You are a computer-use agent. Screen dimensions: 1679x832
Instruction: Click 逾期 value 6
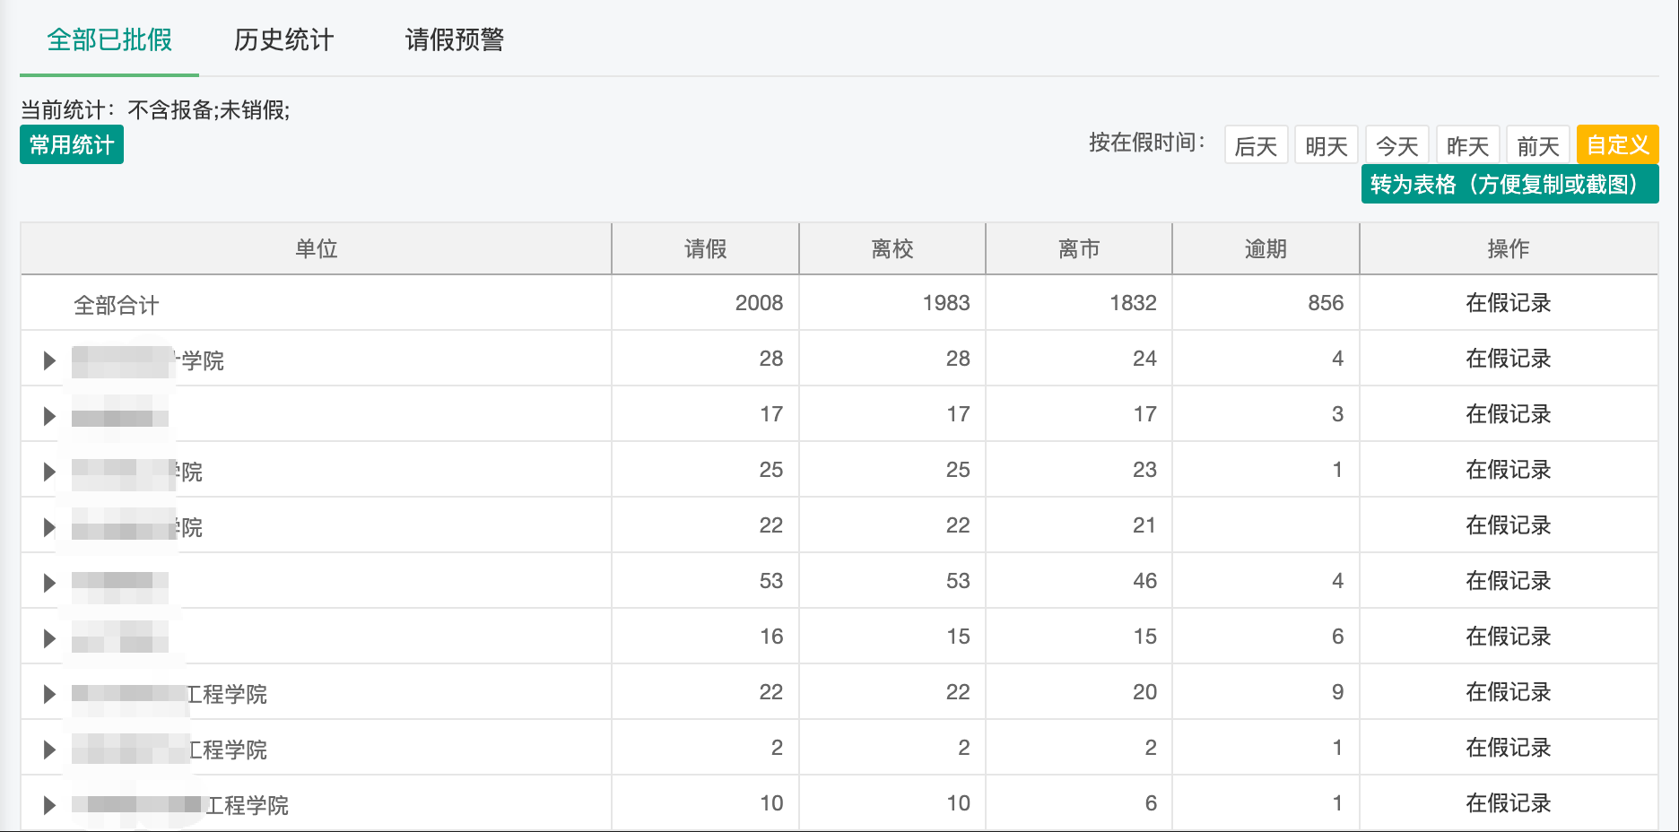[x=1337, y=637]
